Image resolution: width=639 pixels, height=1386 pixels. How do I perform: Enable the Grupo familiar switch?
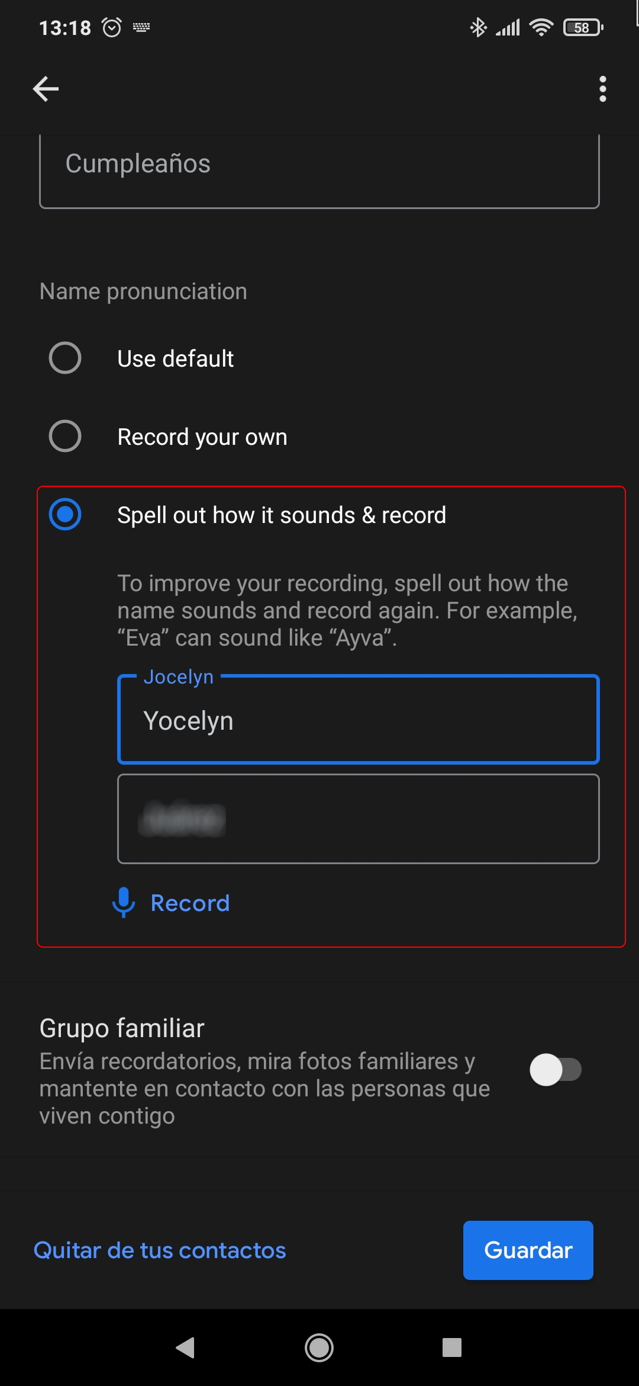556,1070
